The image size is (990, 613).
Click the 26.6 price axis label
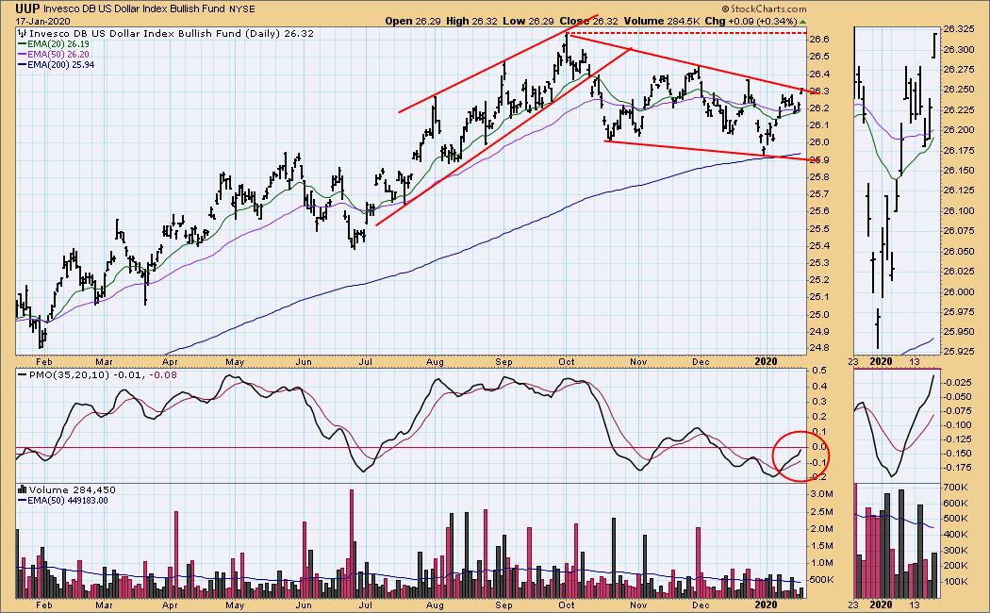pyautogui.click(x=819, y=40)
